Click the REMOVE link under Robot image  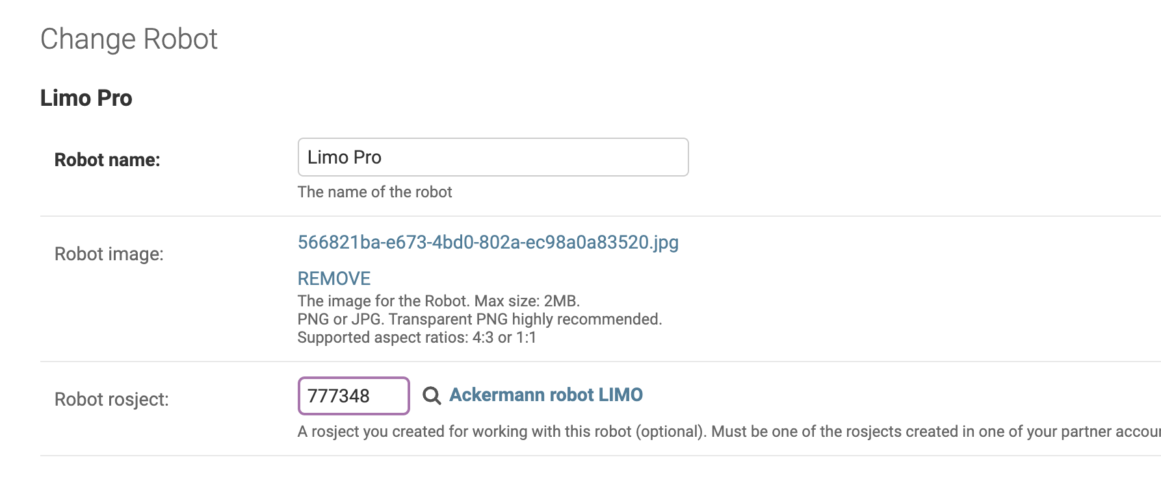coord(333,278)
